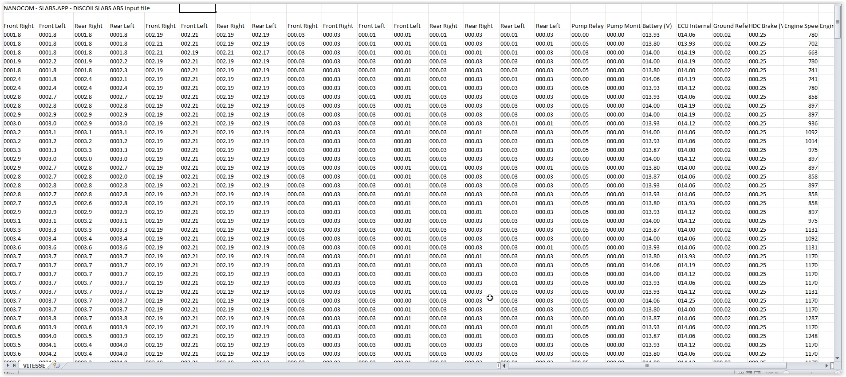Click the Pump Relay column header cell
The width and height of the screenshot is (846, 377).
(x=587, y=26)
